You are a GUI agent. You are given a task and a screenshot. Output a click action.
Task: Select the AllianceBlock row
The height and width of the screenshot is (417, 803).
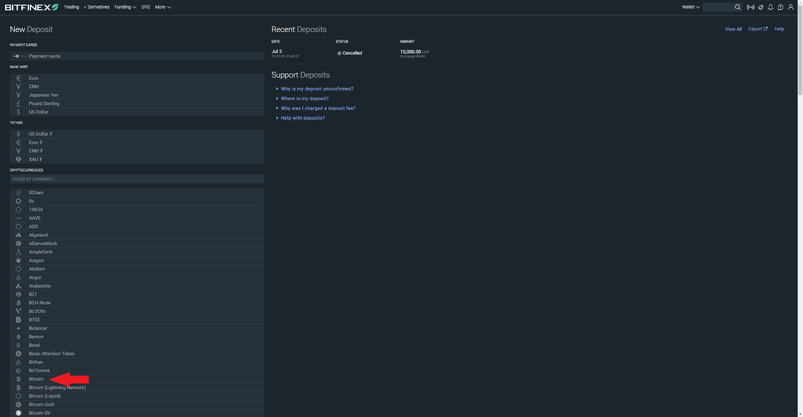coord(137,244)
